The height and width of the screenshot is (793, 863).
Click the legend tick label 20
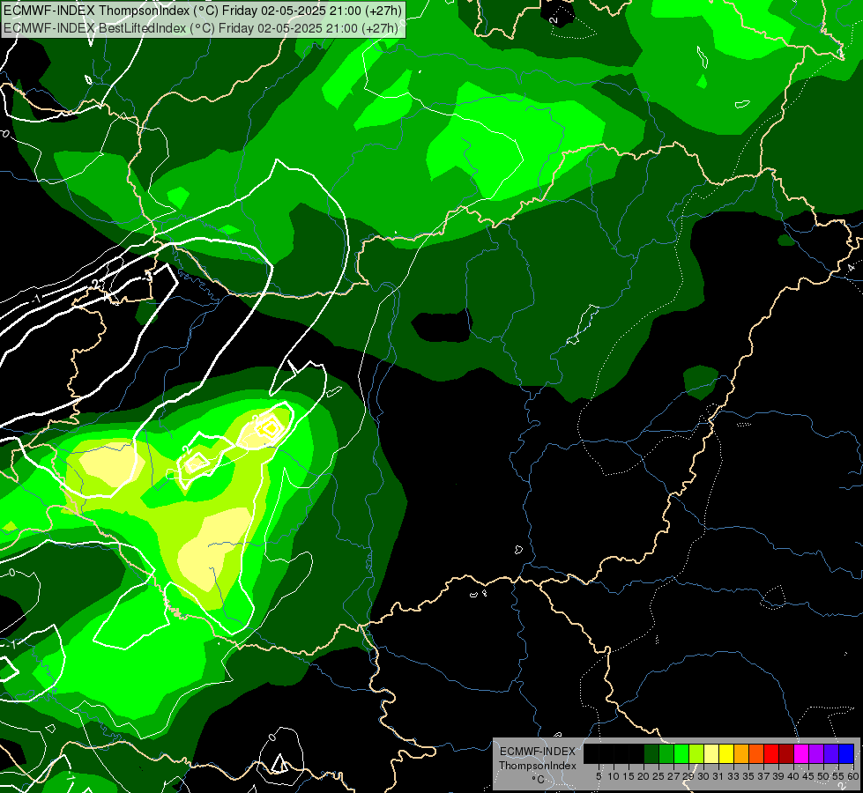644,776
